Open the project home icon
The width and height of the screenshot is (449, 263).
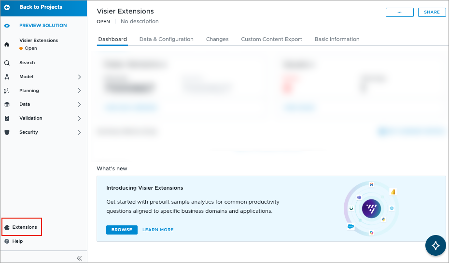(x=7, y=44)
